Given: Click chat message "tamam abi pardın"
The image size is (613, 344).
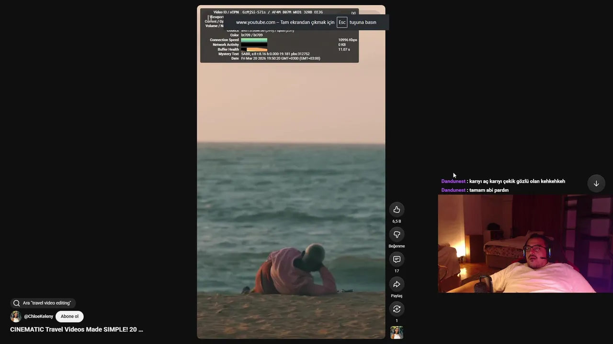Looking at the screenshot, I should coord(489,190).
